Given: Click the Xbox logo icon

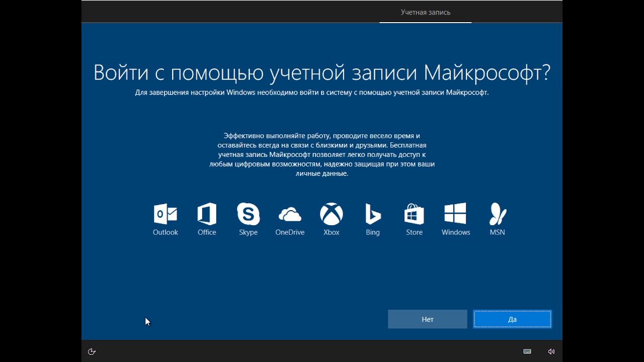Looking at the screenshot, I should [x=332, y=214].
